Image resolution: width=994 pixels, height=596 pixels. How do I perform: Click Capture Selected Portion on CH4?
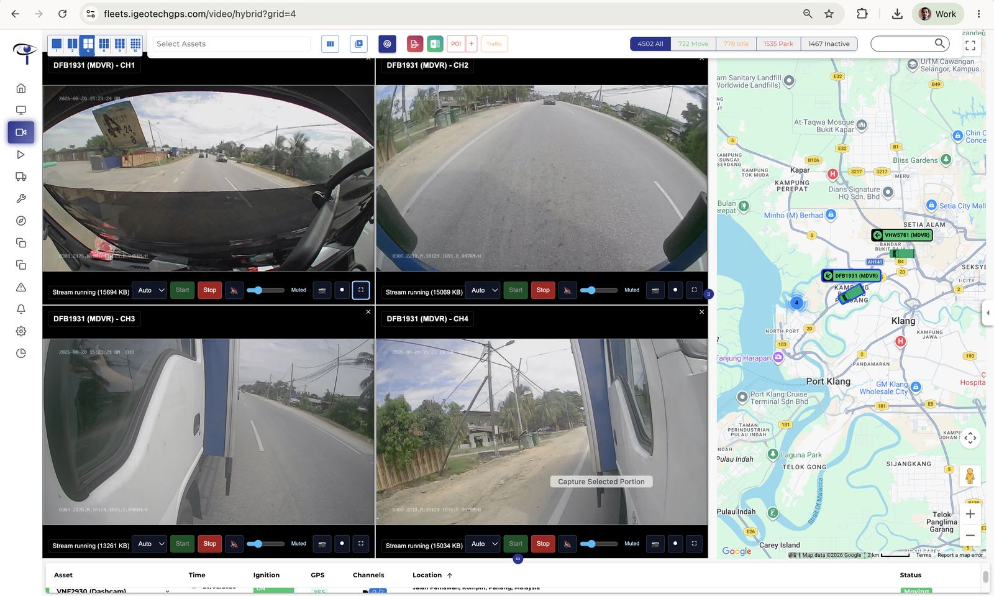[x=601, y=482]
